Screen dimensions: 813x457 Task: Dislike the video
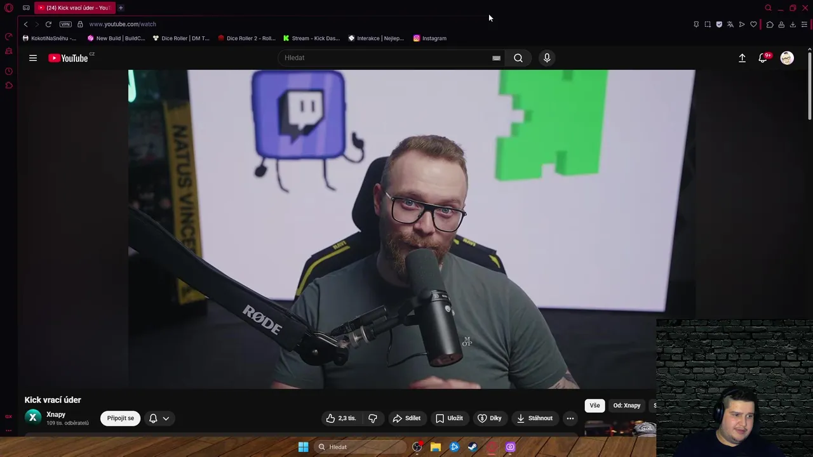pos(373,418)
